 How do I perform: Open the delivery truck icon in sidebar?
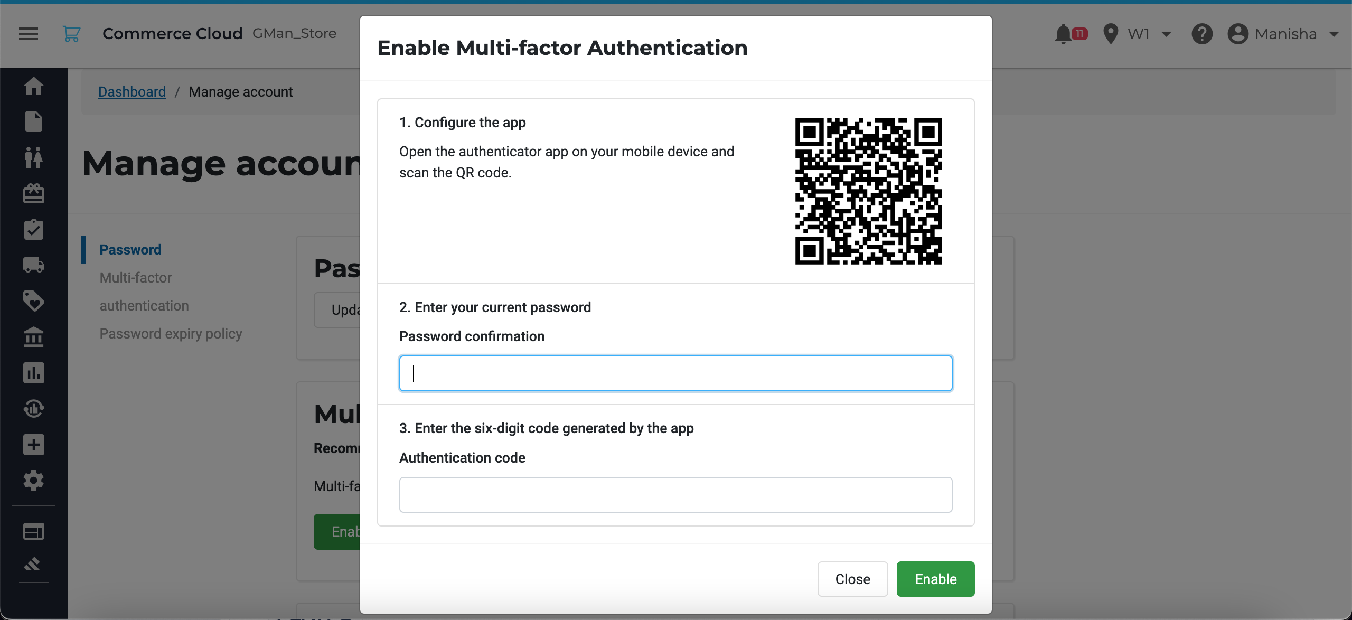[x=34, y=265]
